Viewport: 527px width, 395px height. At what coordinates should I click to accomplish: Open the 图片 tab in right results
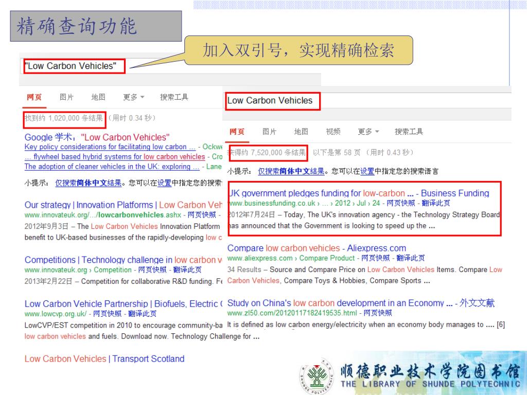(269, 131)
